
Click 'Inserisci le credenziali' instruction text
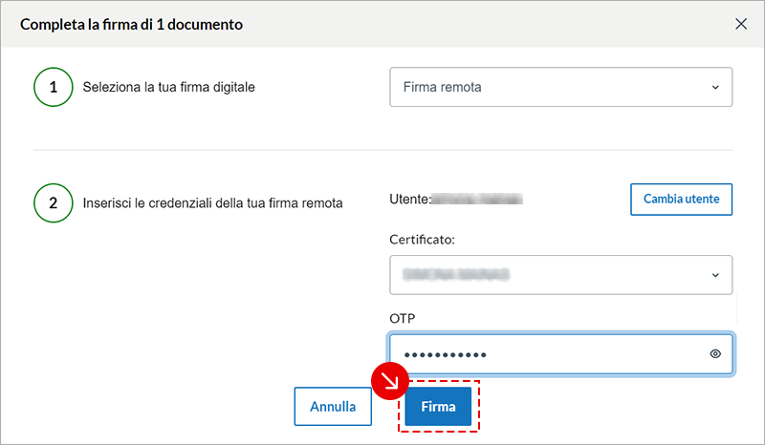(213, 202)
